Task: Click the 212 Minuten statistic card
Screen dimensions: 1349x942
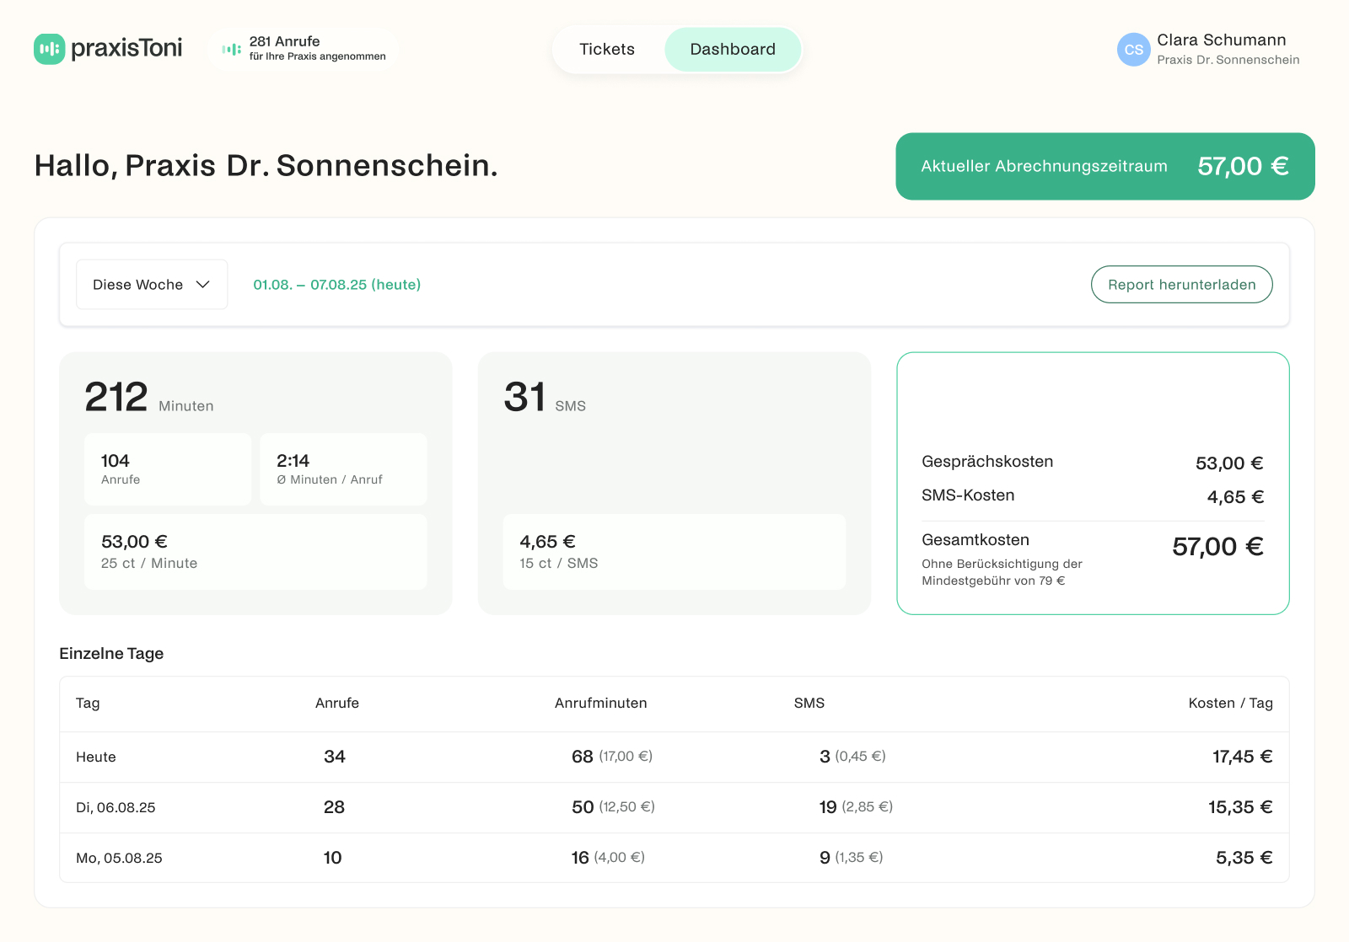Action: point(255,482)
